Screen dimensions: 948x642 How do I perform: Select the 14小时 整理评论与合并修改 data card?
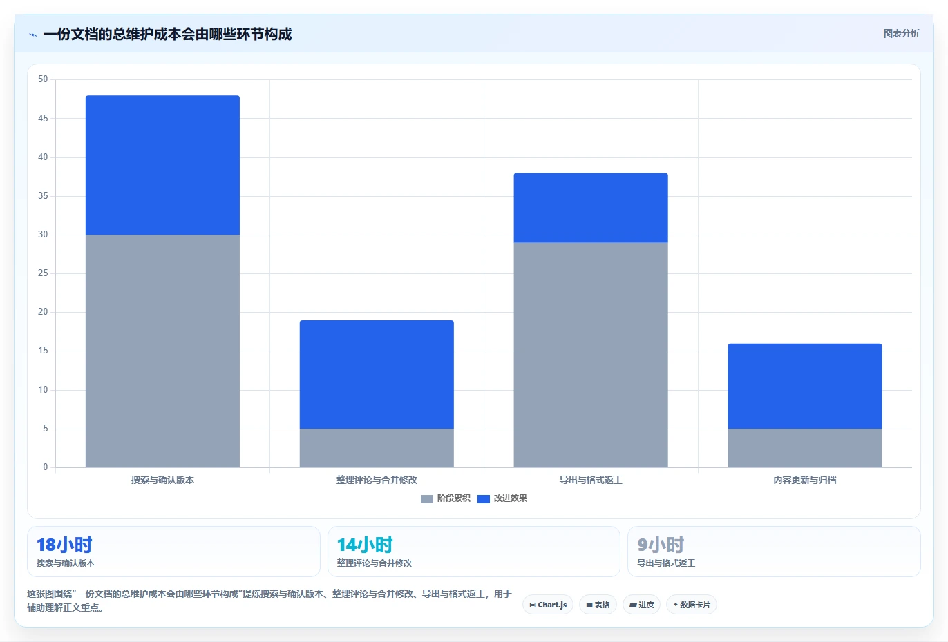(474, 552)
